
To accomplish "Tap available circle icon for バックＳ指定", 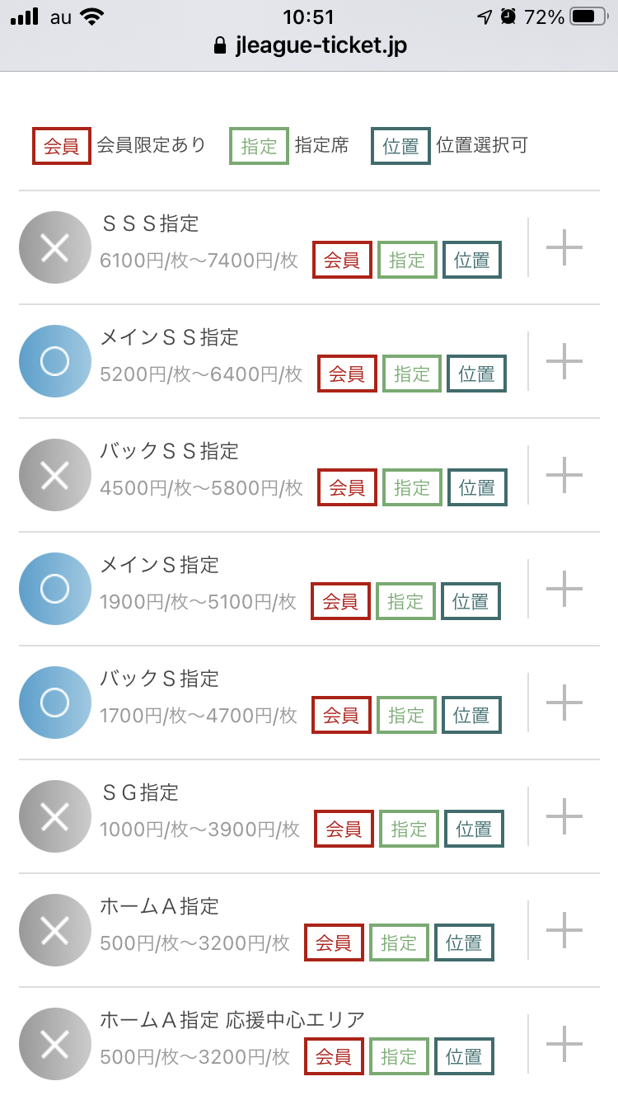I will pyautogui.click(x=54, y=703).
